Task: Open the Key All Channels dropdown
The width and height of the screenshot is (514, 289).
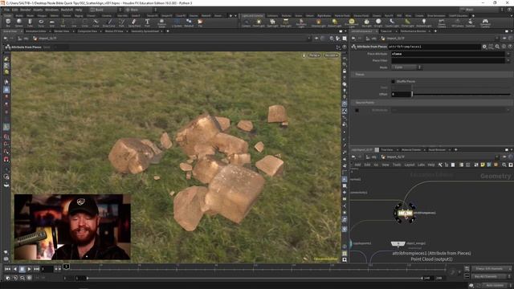Action: point(491,276)
